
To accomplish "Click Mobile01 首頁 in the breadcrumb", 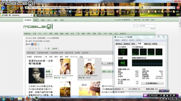I will point(31,38).
